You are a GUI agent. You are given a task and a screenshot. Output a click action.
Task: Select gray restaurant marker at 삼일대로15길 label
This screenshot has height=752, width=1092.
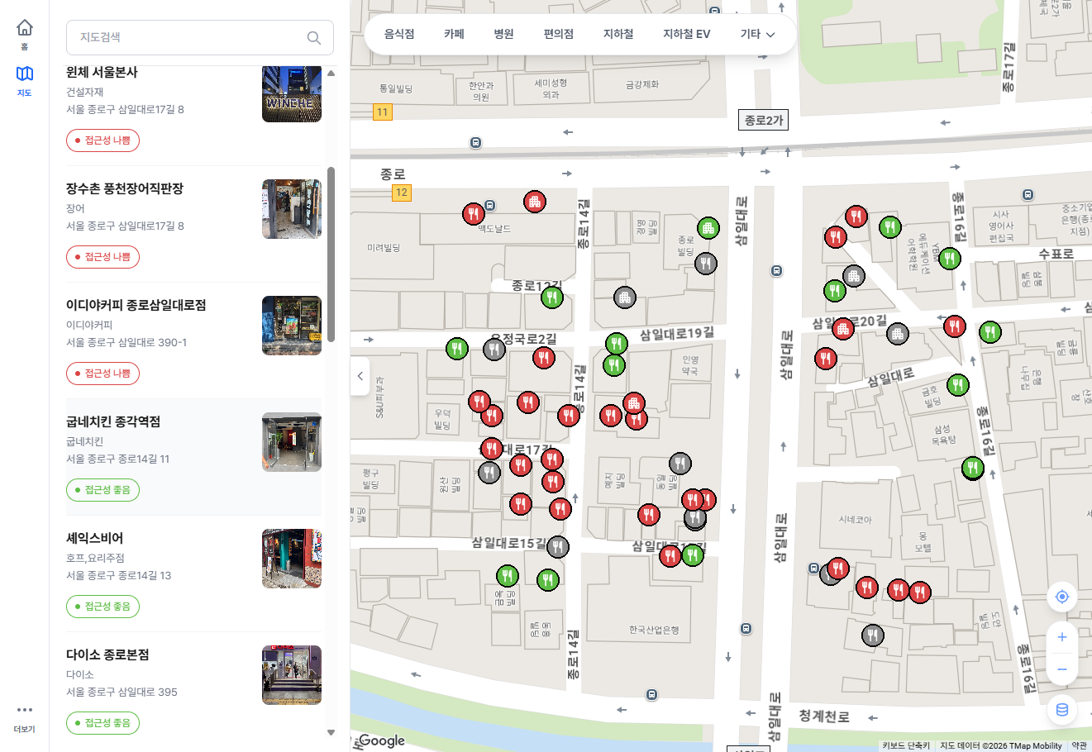[558, 546]
